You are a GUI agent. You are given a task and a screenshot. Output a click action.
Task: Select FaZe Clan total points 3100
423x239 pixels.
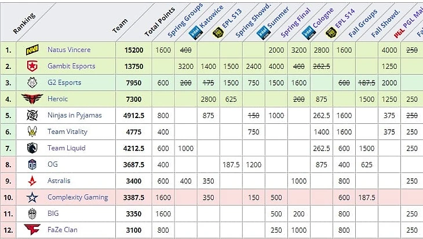[134, 230]
